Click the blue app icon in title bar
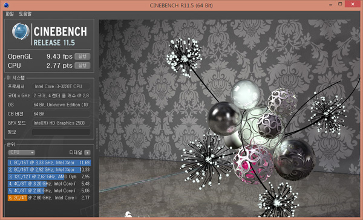Image resolution: width=363 pixels, height=220 pixels. [x=6, y=5]
